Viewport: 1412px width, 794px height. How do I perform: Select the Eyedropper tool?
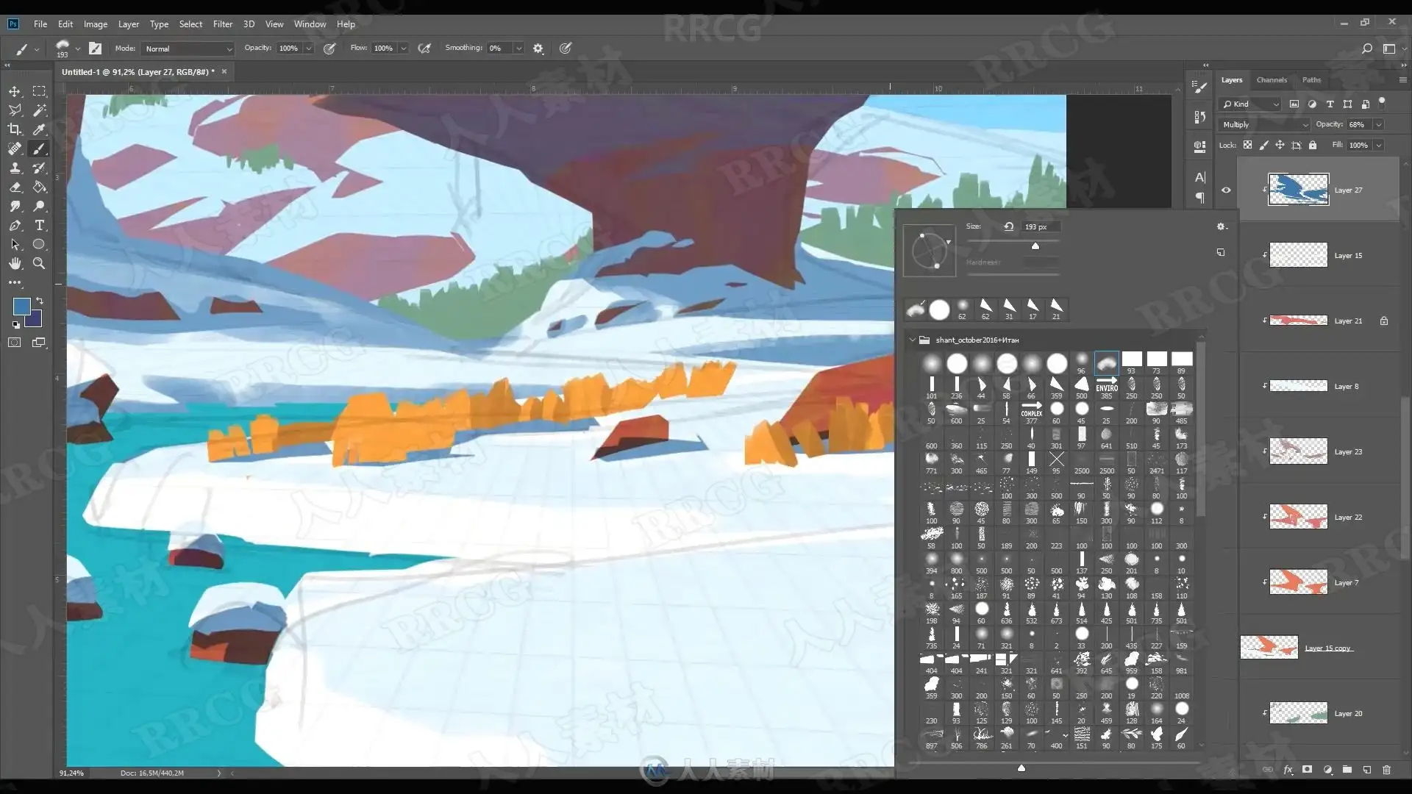[x=40, y=129]
